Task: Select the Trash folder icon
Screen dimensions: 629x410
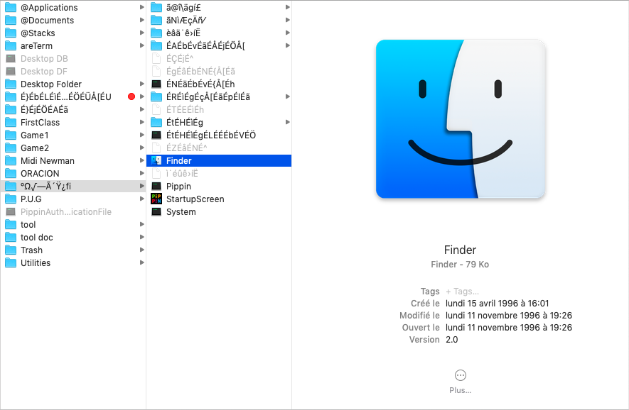Action: 11,250
